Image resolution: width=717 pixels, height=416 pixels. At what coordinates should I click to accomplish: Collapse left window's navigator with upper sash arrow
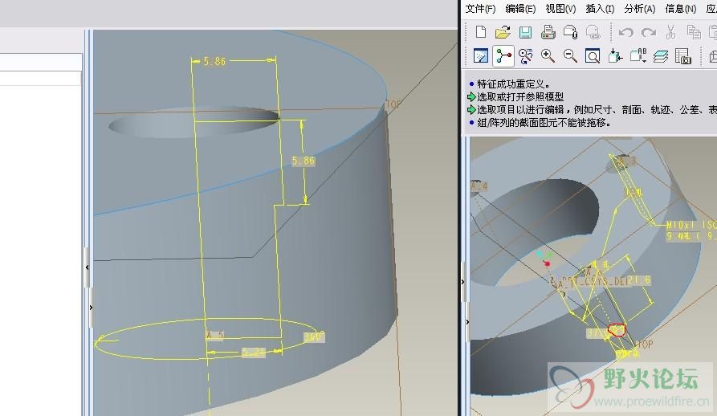click(x=87, y=267)
